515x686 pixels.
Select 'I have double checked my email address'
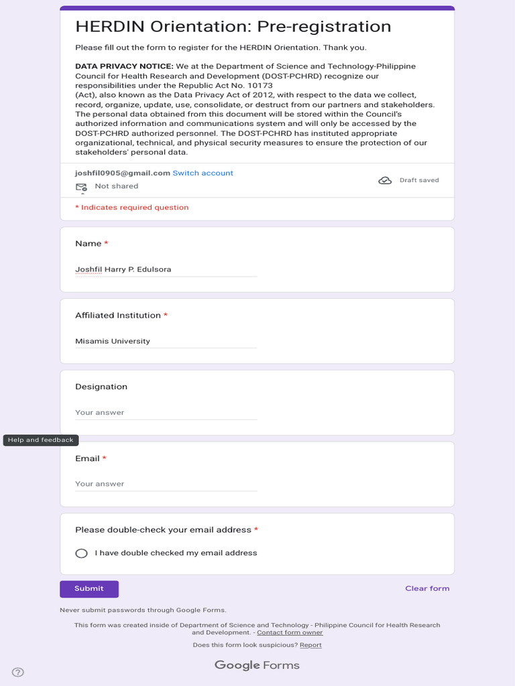click(82, 553)
